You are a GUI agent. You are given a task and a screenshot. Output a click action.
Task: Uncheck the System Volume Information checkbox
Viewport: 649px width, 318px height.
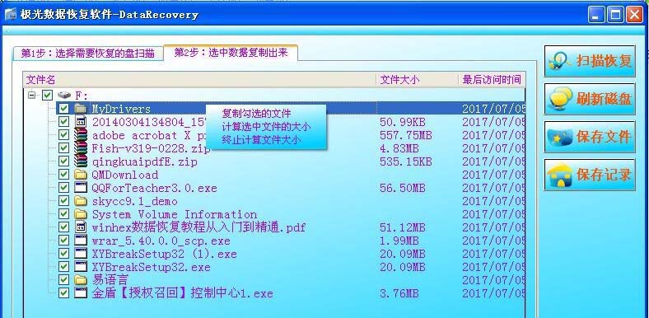63,214
